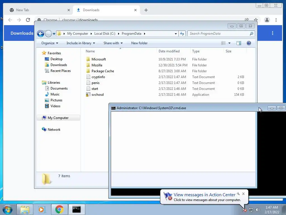Open the Organize menu

(50, 43)
